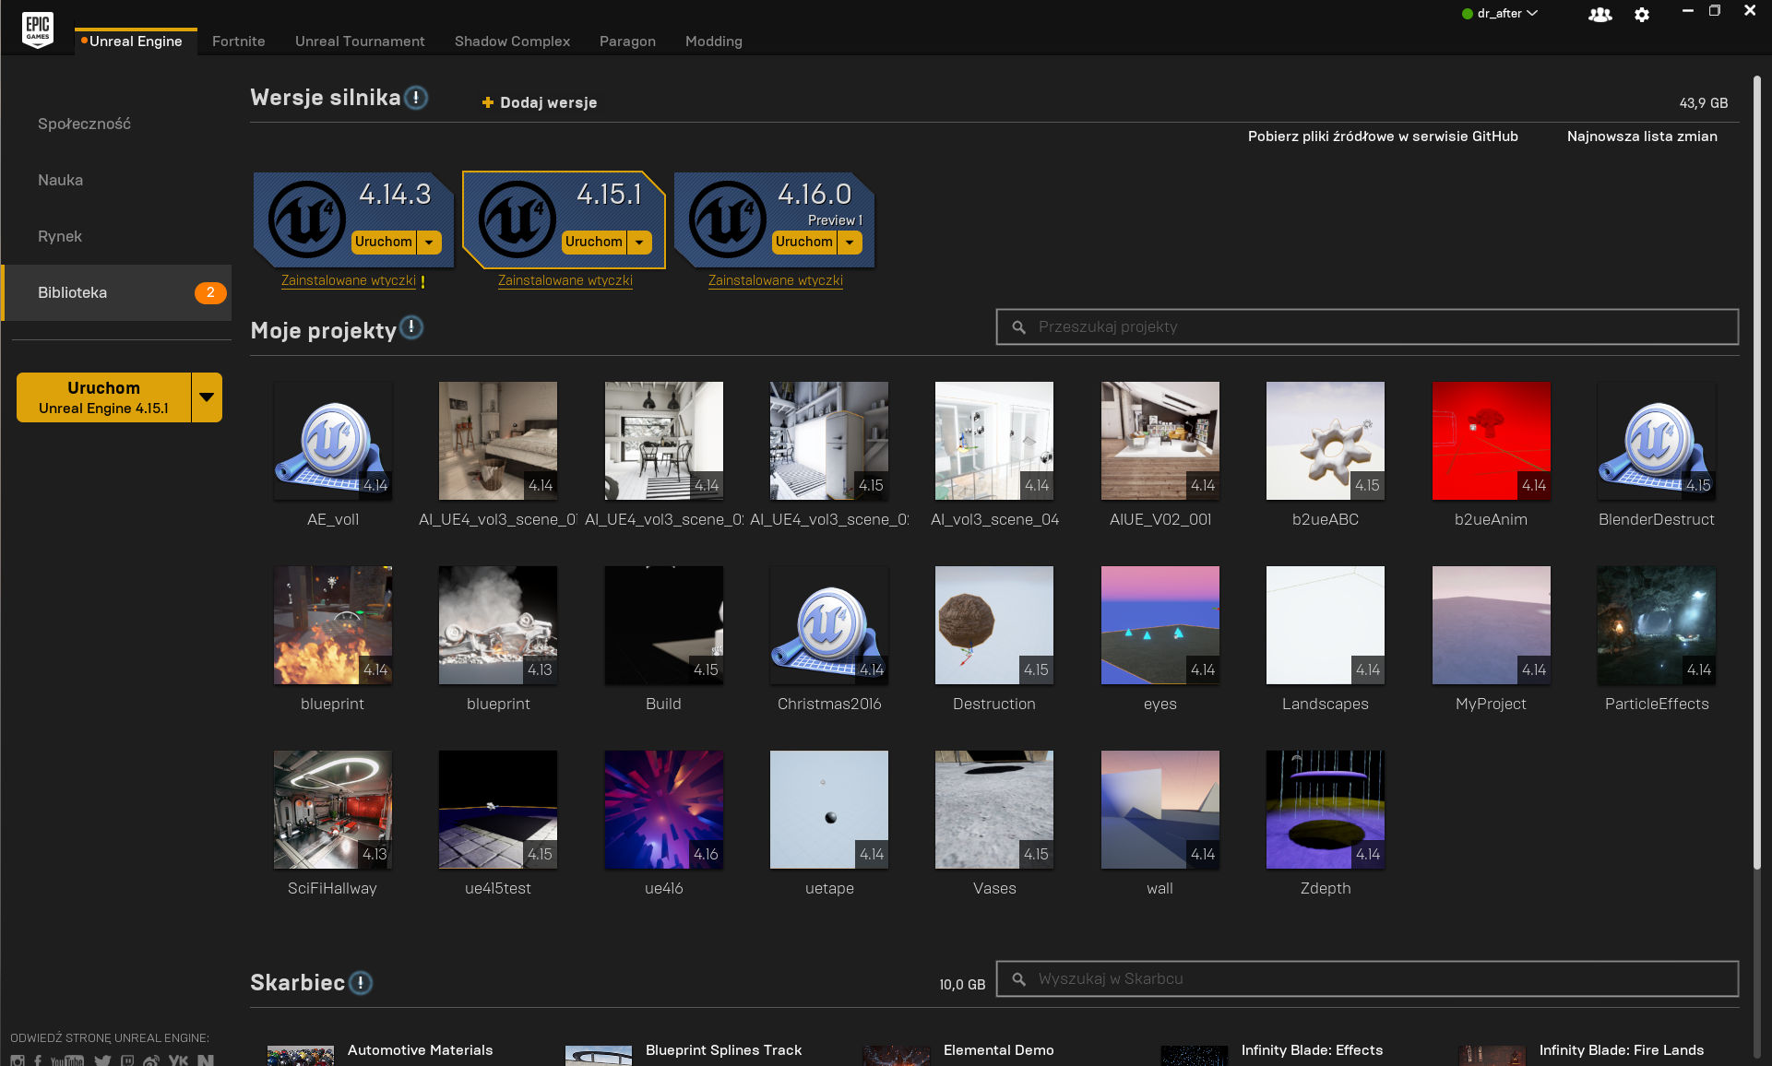Click the info icon beside Moje projekty
This screenshot has width=1772, height=1066.
click(x=411, y=327)
